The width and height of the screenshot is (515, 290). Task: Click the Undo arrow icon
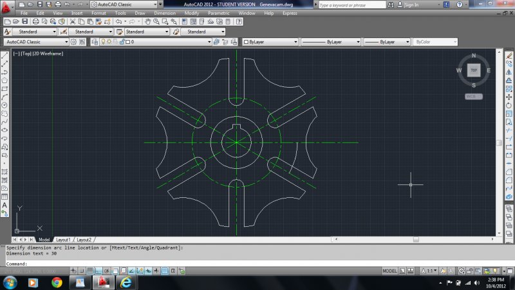[x=118, y=22]
